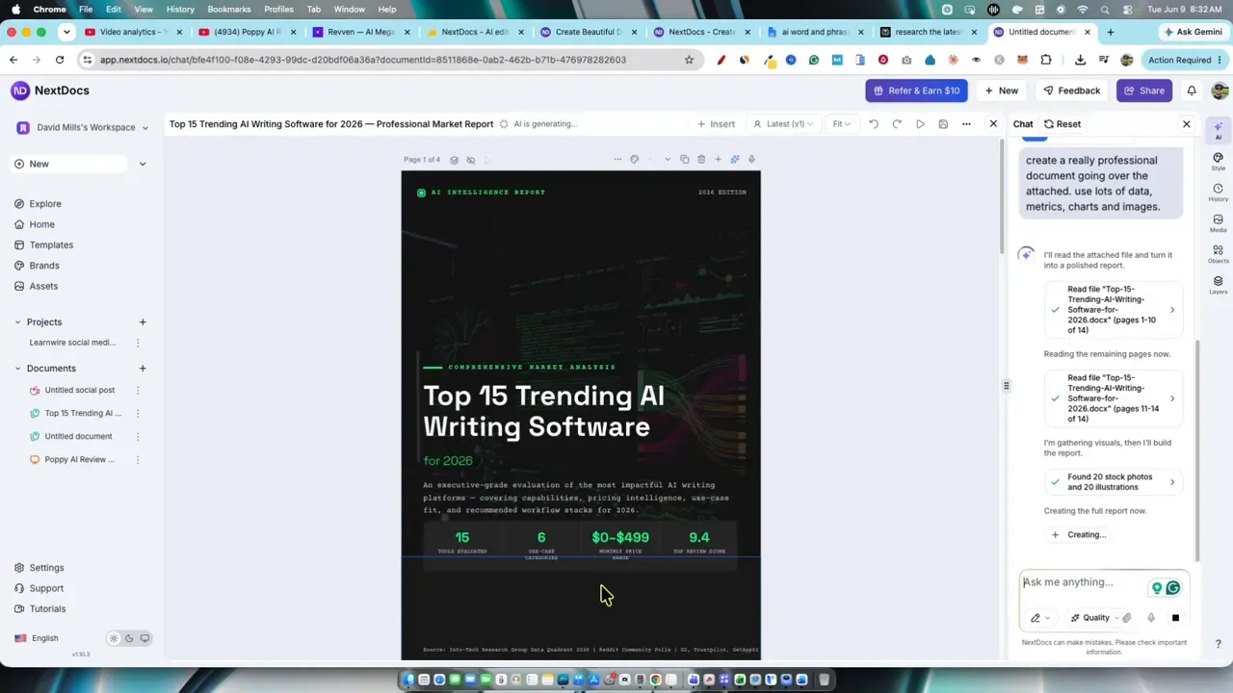Screen dimensions: 1233x693
Task: Click the Refer & Earn $10 button
Action: tap(916, 90)
